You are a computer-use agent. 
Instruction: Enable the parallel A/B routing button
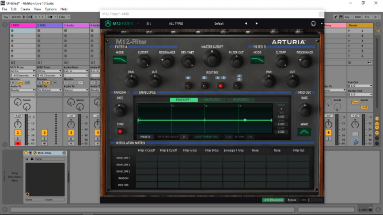(237, 86)
